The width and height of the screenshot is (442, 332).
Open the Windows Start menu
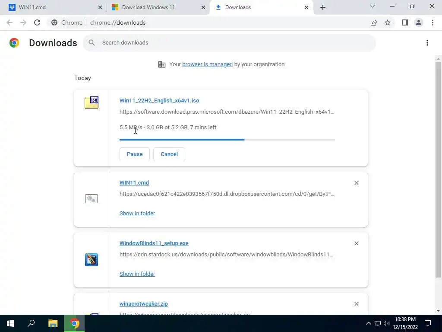click(10, 323)
